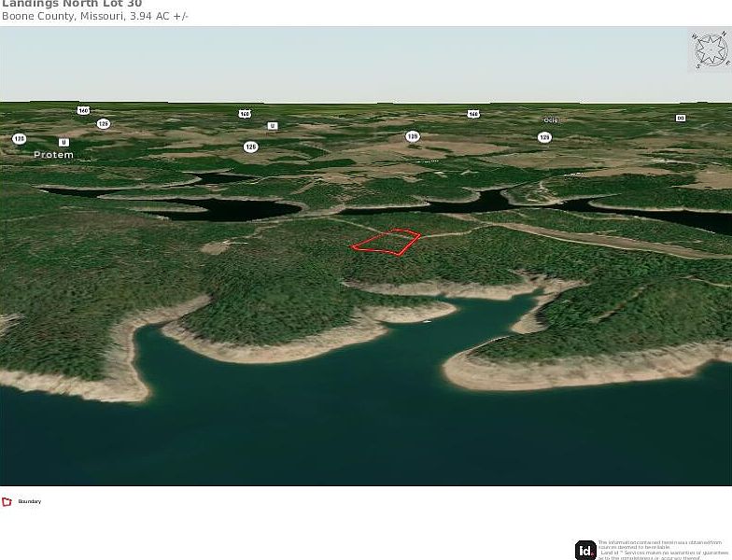732x560 pixels.
Task: Select the red parcel boundary outline on map
Action: [385, 242]
